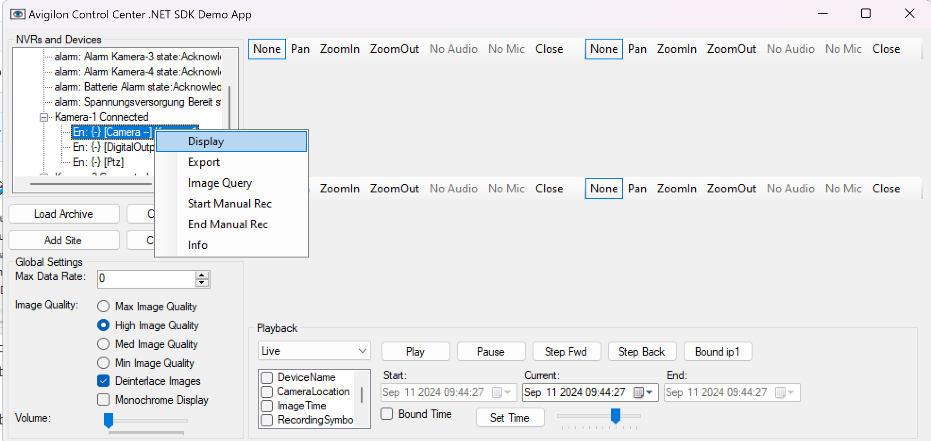This screenshot has height=441, width=931.
Task: Open Info from the context menu
Action: (x=231, y=245)
